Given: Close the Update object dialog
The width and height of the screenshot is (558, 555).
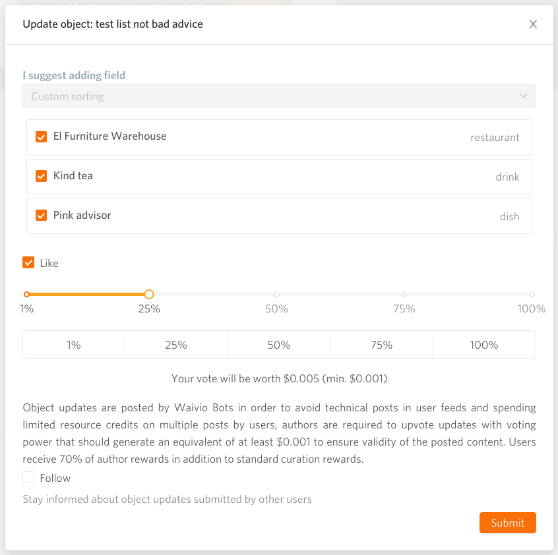Looking at the screenshot, I should coord(533,24).
